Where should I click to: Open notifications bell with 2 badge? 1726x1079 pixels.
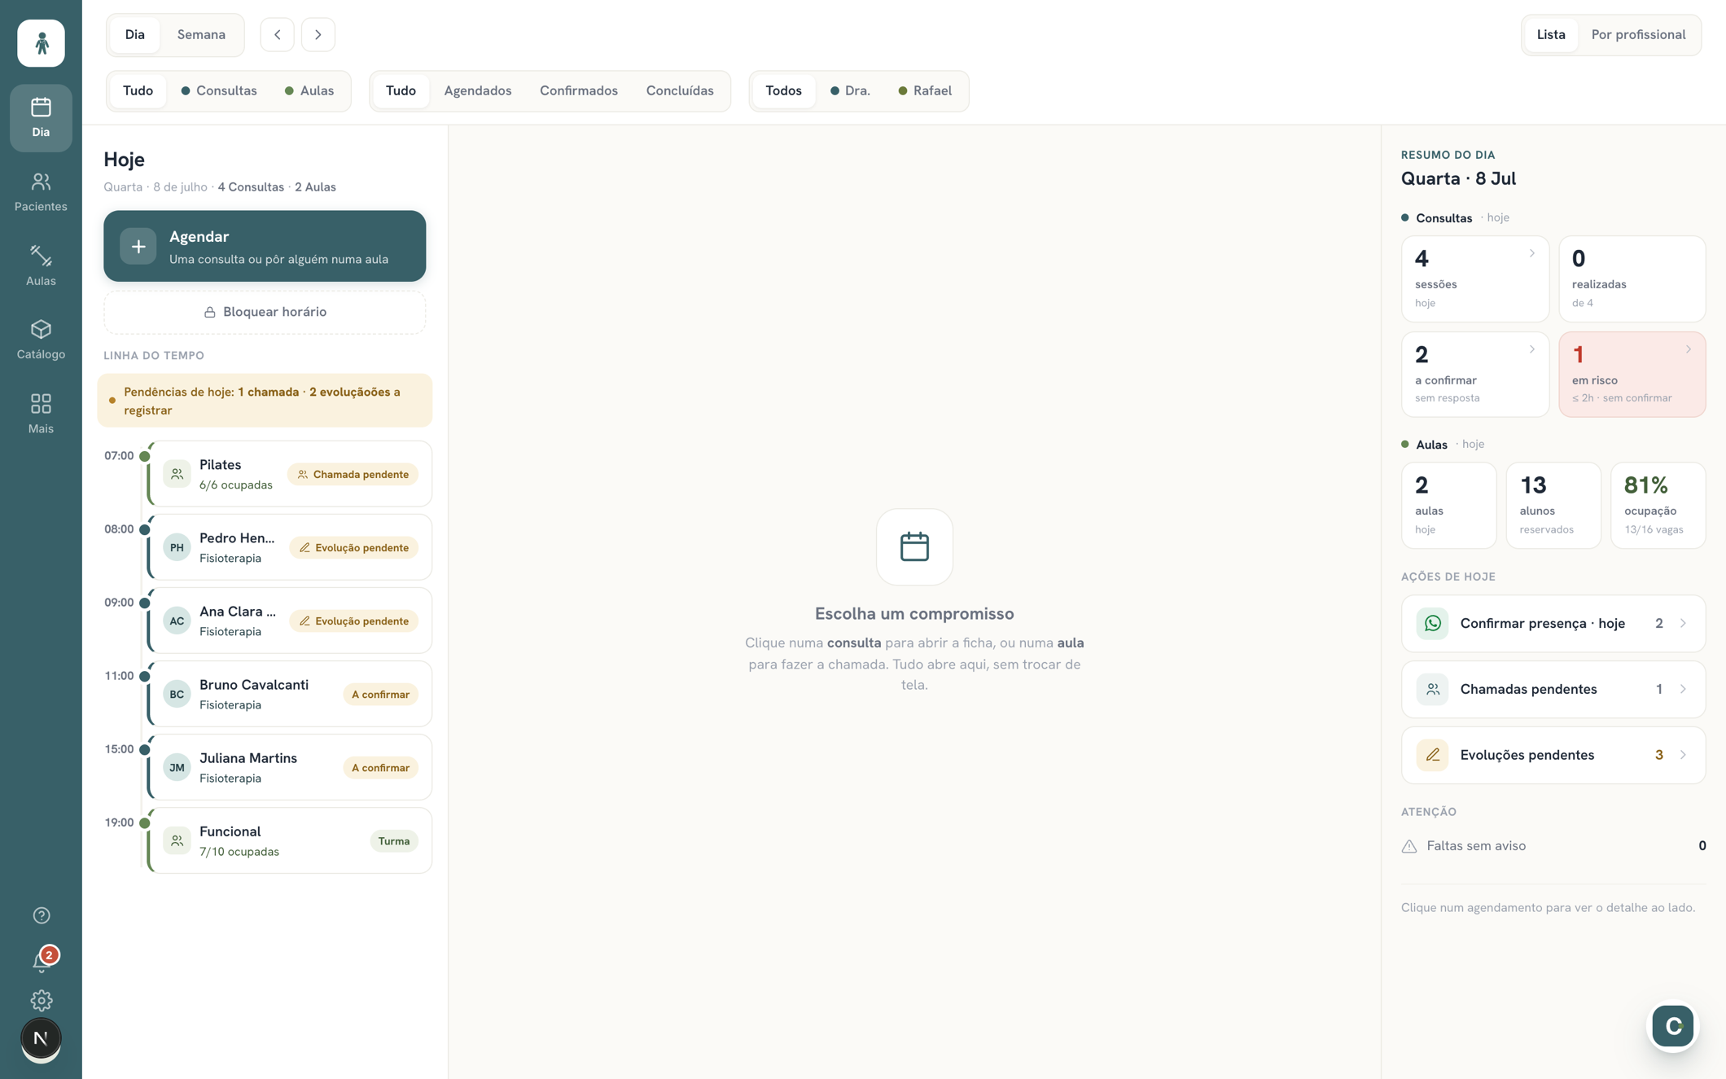pos(41,961)
